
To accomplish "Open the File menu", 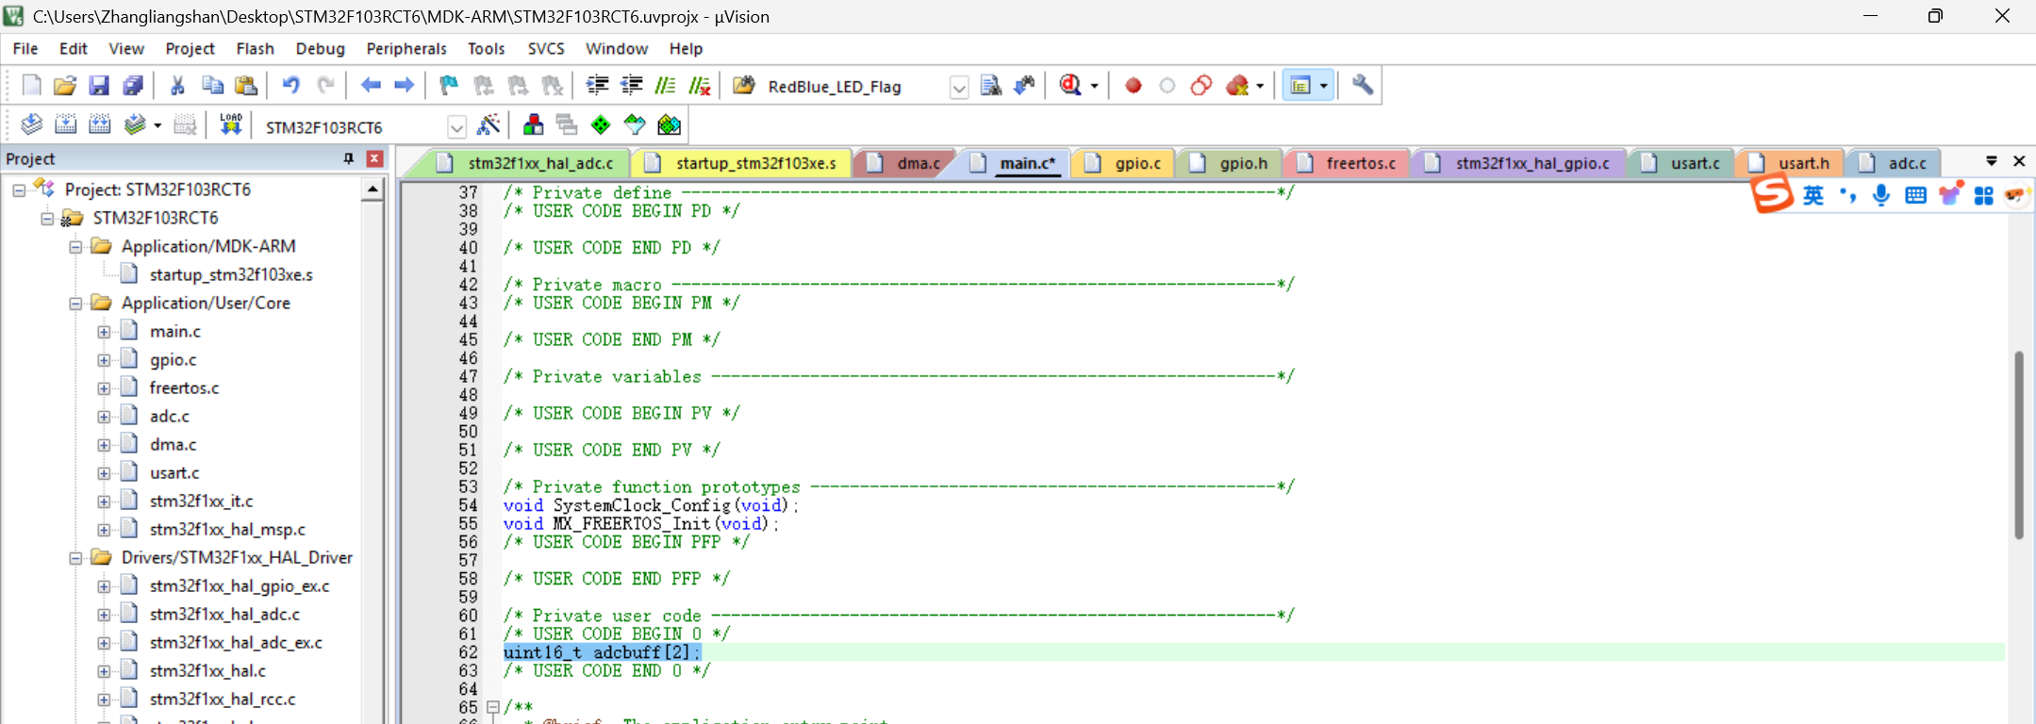I will pyautogui.click(x=25, y=49).
